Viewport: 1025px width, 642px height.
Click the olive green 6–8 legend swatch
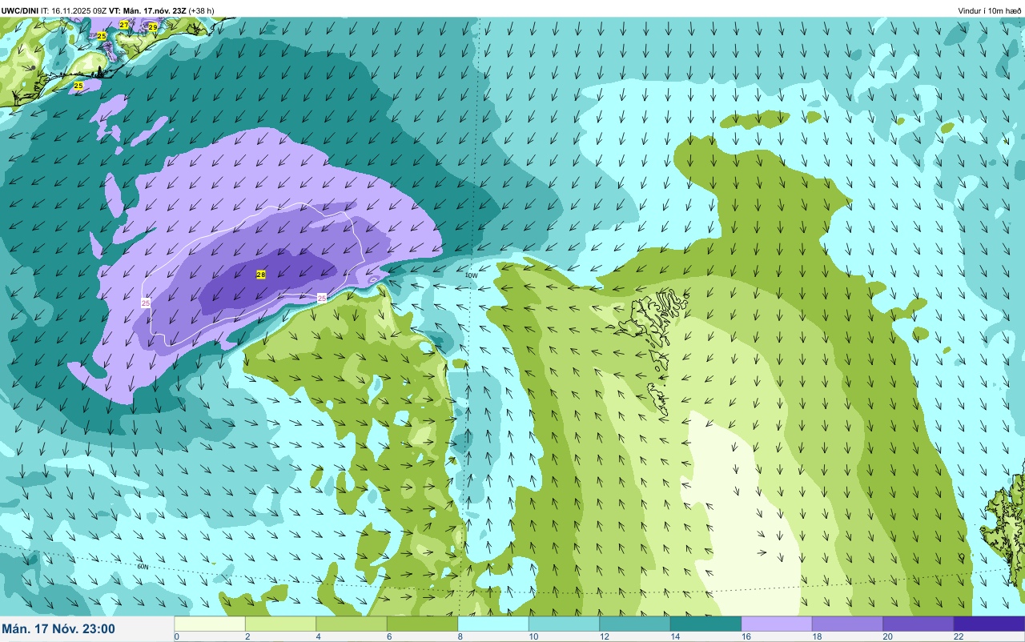[x=422, y=624]
